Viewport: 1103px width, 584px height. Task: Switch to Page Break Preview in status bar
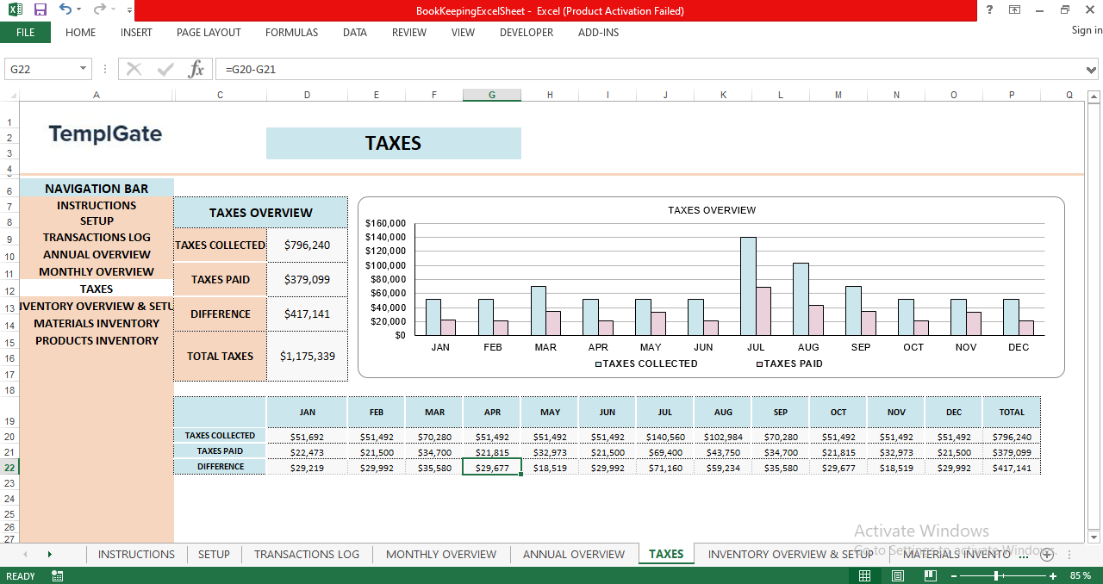[x=930, y=575]
